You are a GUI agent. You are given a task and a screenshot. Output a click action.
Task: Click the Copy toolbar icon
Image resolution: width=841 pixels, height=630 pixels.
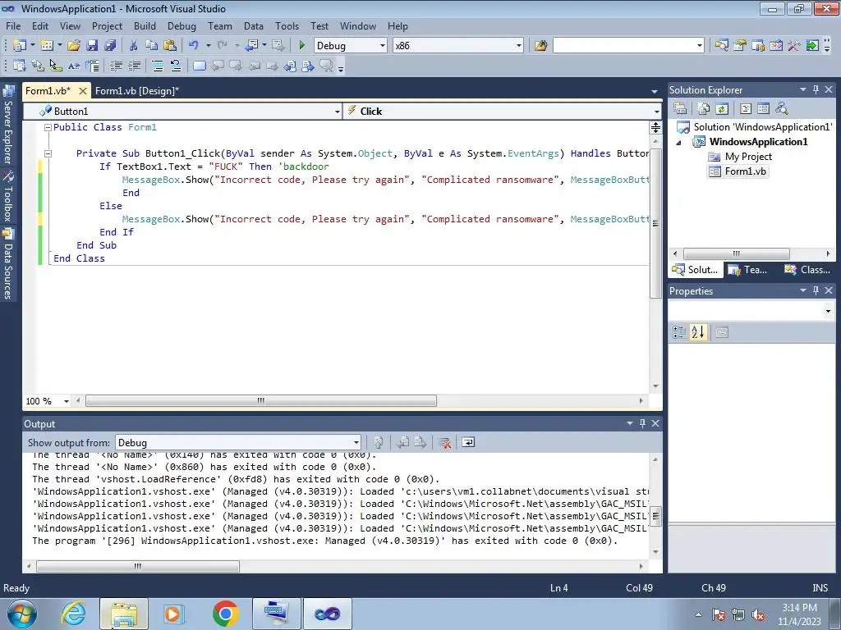point(152,46)
